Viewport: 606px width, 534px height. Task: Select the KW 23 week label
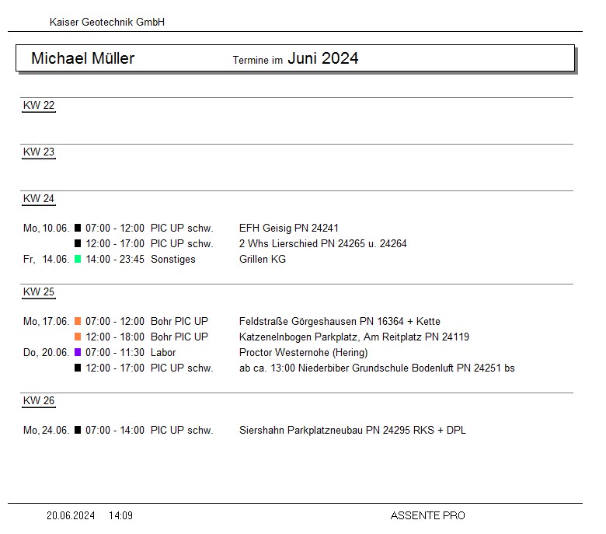(39, 152)
